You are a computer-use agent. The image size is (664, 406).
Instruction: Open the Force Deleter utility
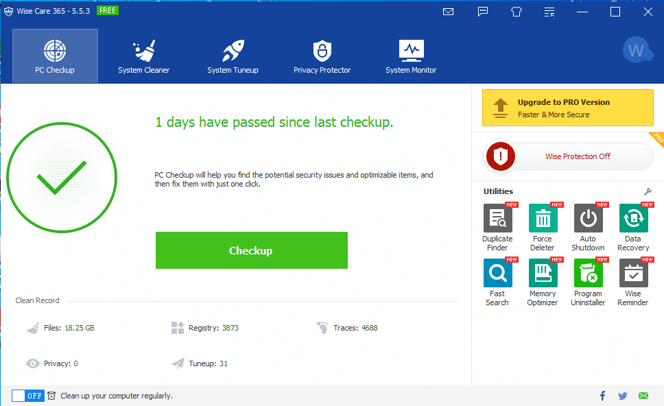pos(543,228)
